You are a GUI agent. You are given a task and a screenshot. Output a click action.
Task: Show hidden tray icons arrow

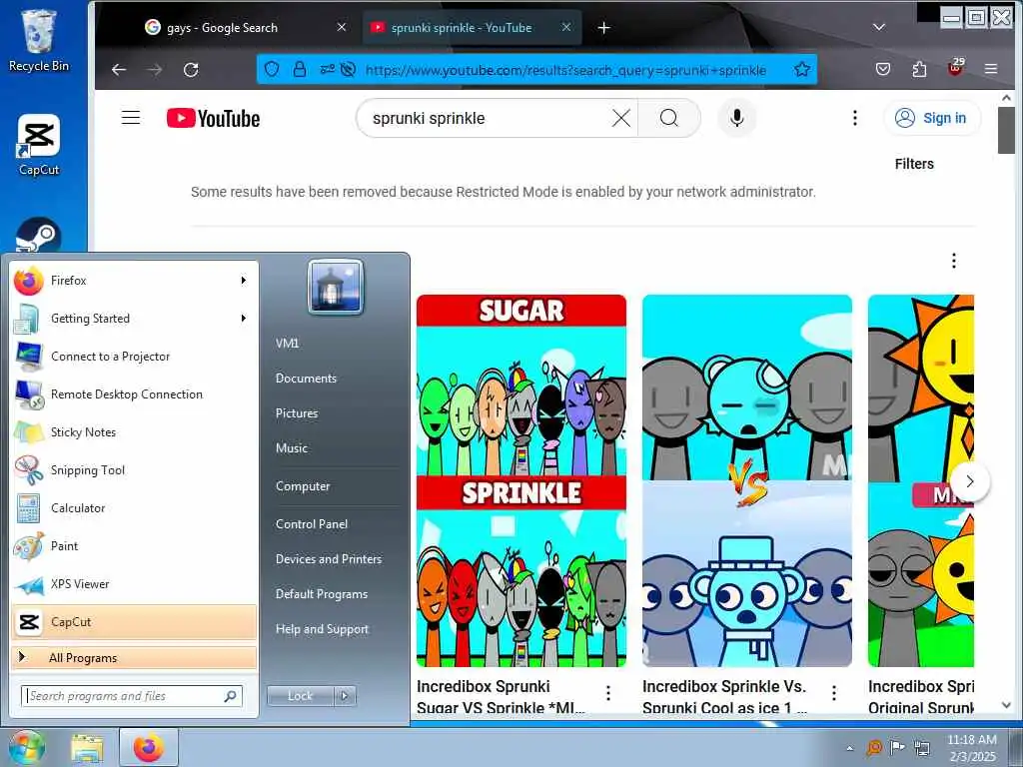(x=849, y=748)
